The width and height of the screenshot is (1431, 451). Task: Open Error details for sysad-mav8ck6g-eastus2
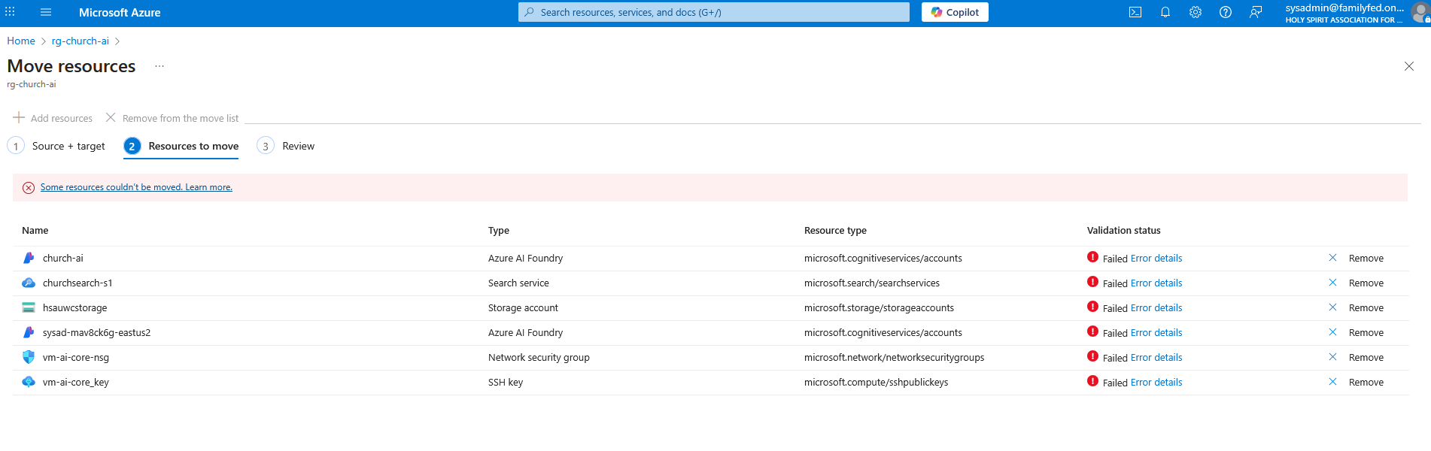[1156, 332]
